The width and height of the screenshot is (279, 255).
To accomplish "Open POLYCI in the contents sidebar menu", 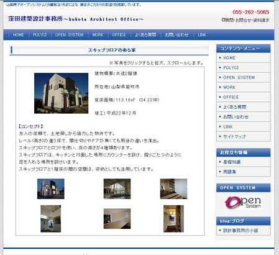I will [244, 68].
